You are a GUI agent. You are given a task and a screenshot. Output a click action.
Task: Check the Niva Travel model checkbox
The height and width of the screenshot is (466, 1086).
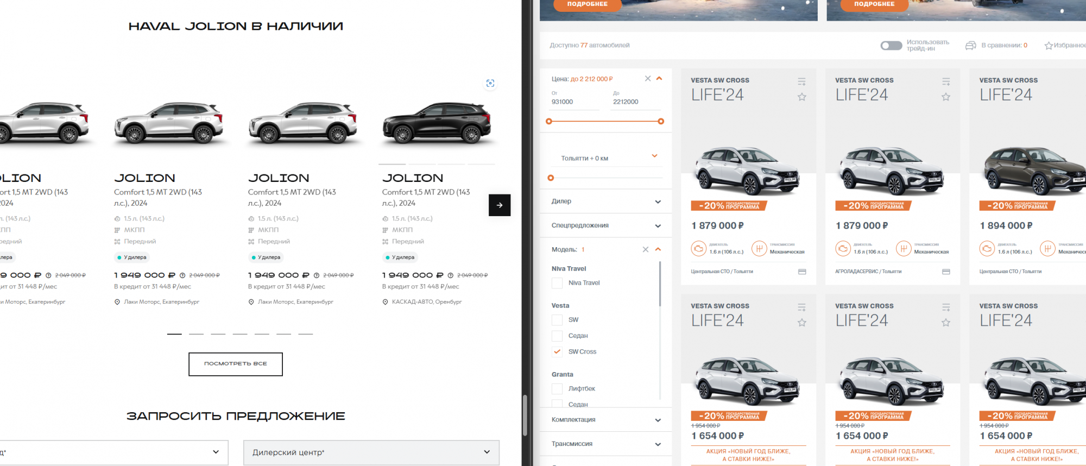point(557,283)
